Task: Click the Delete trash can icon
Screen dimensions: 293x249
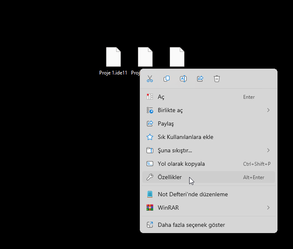Action: click(x=217, y=79)
